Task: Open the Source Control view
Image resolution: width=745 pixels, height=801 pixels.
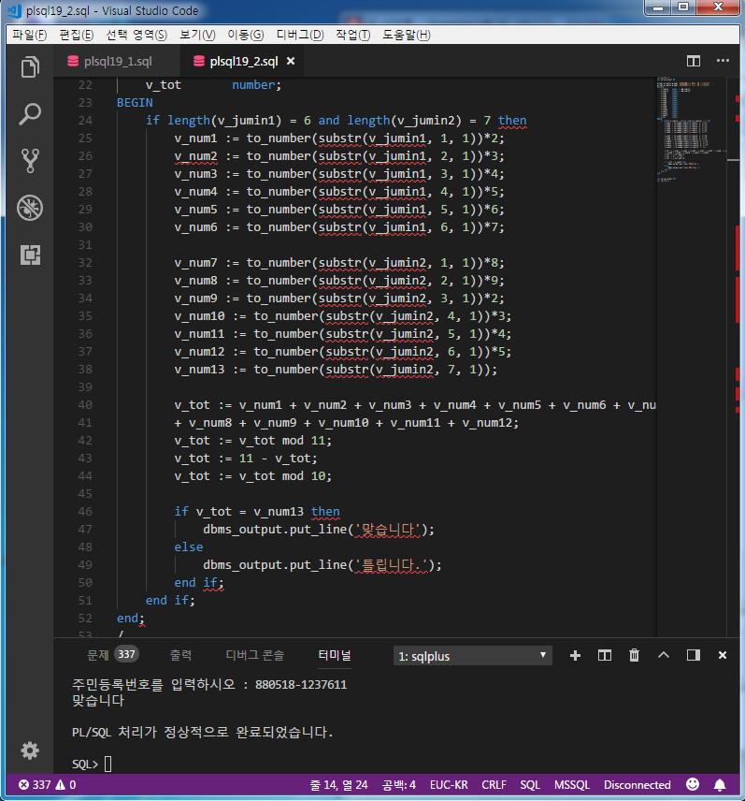Action: click(x=30, y=160)
